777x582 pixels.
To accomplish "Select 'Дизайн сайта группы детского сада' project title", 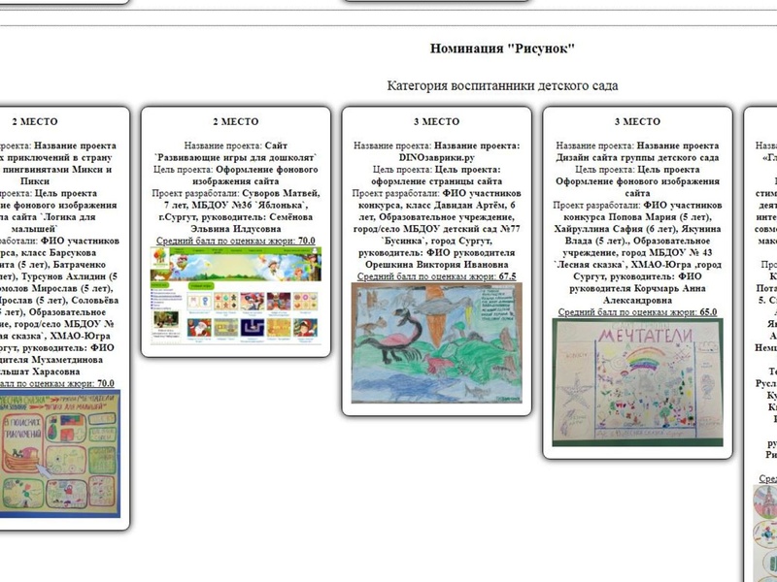I will coord(637,156).
